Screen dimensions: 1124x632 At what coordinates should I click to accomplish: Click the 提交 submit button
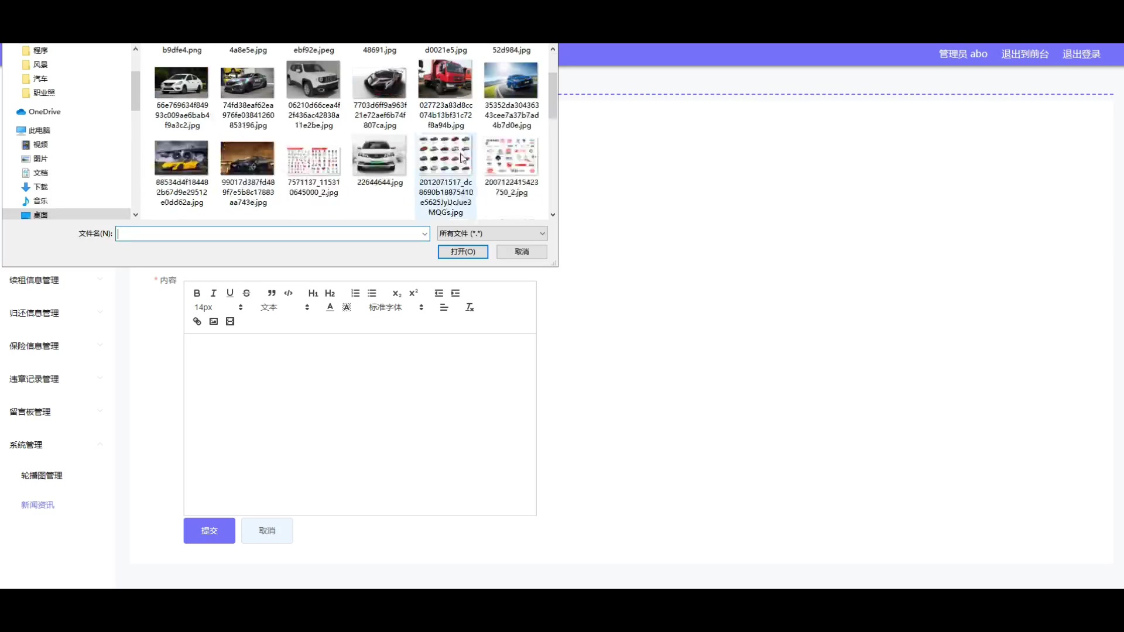tap(209, 531)
